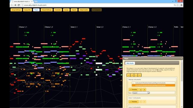The image size is (193, 108).
Task: Bookmark this page with the star icon
Action: 178,5
